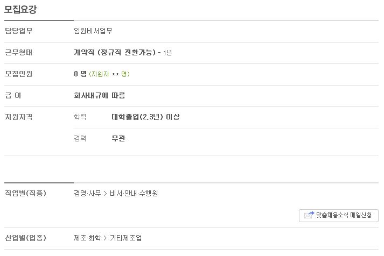Click the 계약직 (정규직 전환가능) text
The width and height of the screenshot is (384, 256).
115,52
